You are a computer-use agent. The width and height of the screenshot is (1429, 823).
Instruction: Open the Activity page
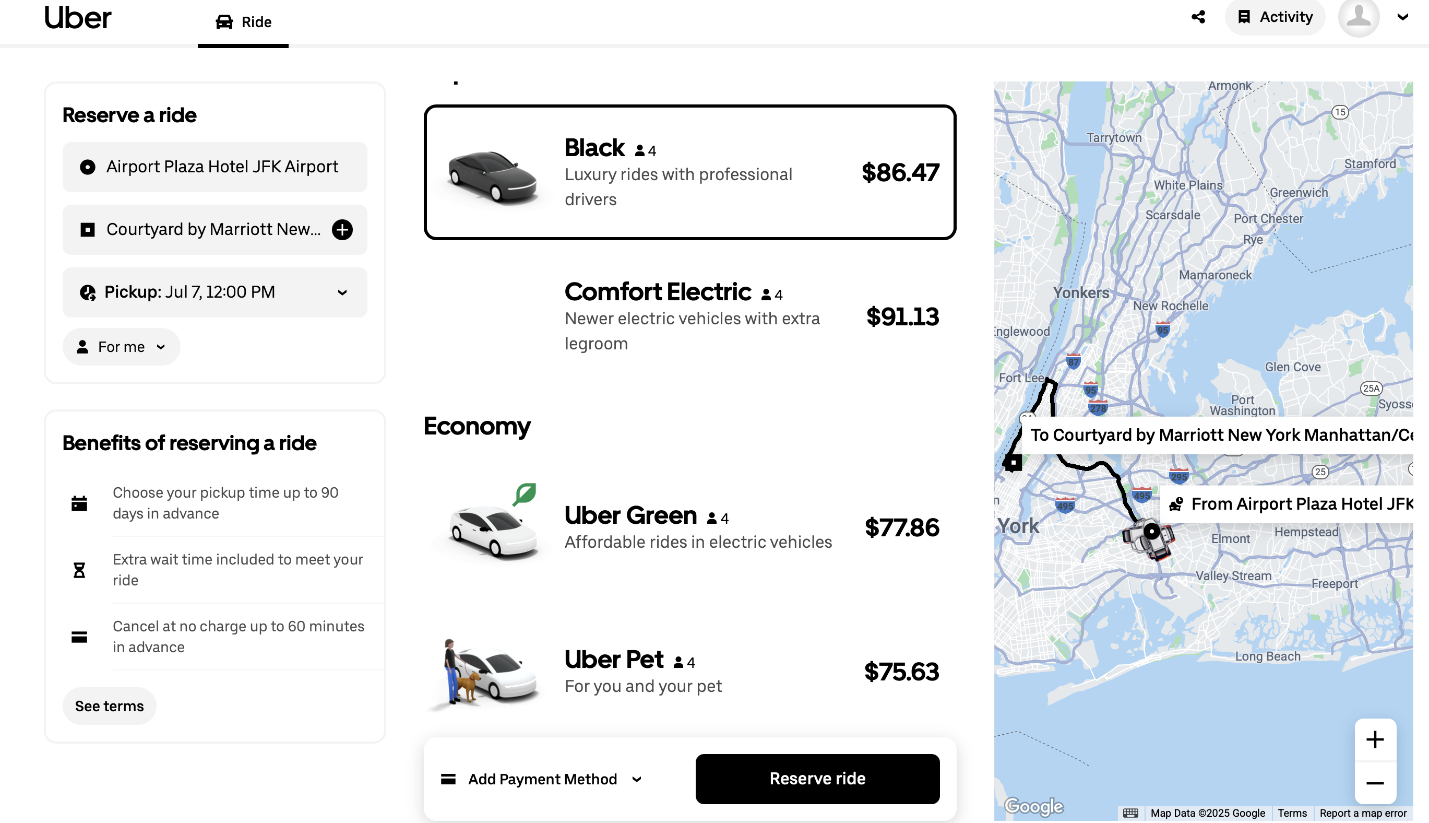click(x=1274, y=17)
